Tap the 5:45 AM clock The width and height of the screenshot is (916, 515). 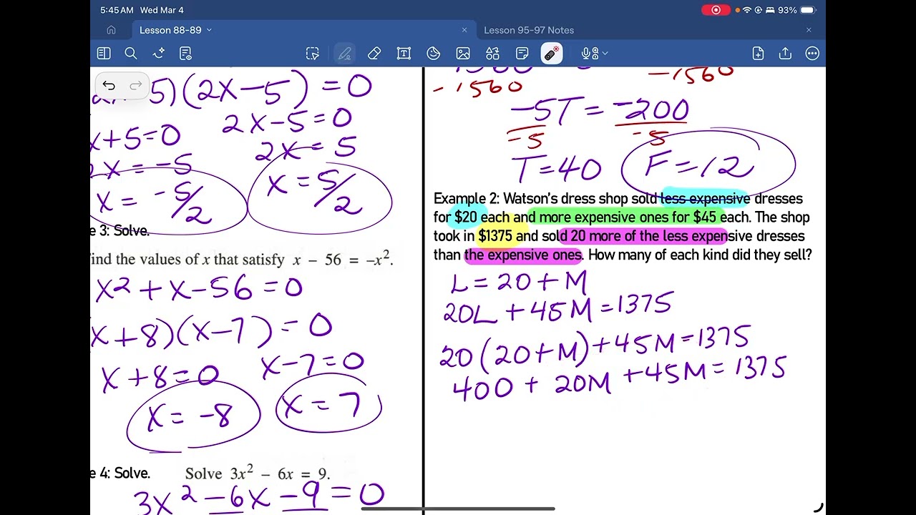pyautogui.click(x=117, y=10)
